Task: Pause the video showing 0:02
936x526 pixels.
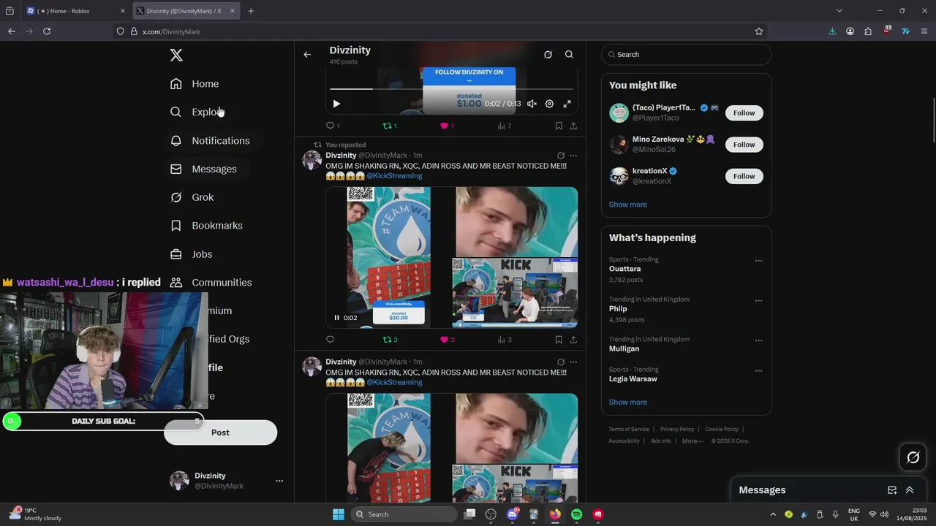Action: click(x=336, y=318)
